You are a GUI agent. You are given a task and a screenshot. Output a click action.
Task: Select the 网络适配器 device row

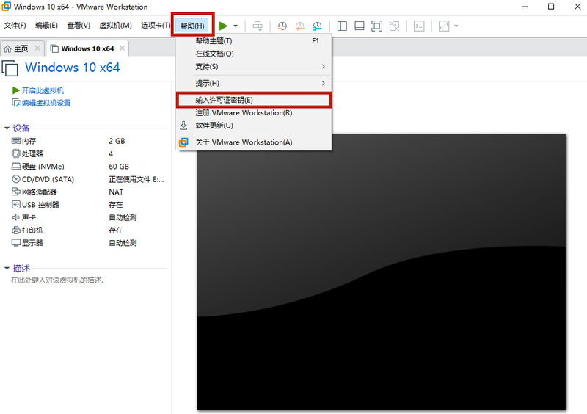(x=88, y=192)
